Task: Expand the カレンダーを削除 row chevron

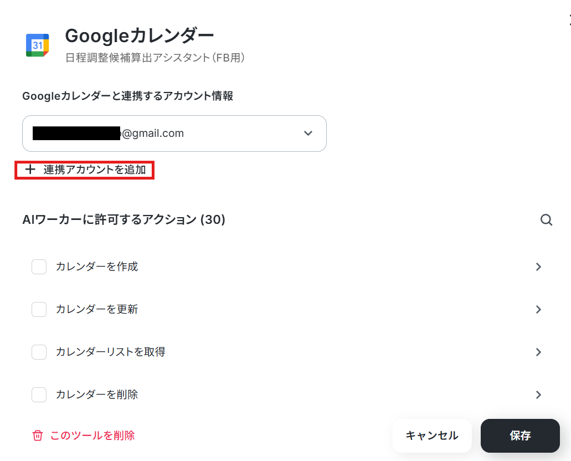Action: tap(538, 395)
